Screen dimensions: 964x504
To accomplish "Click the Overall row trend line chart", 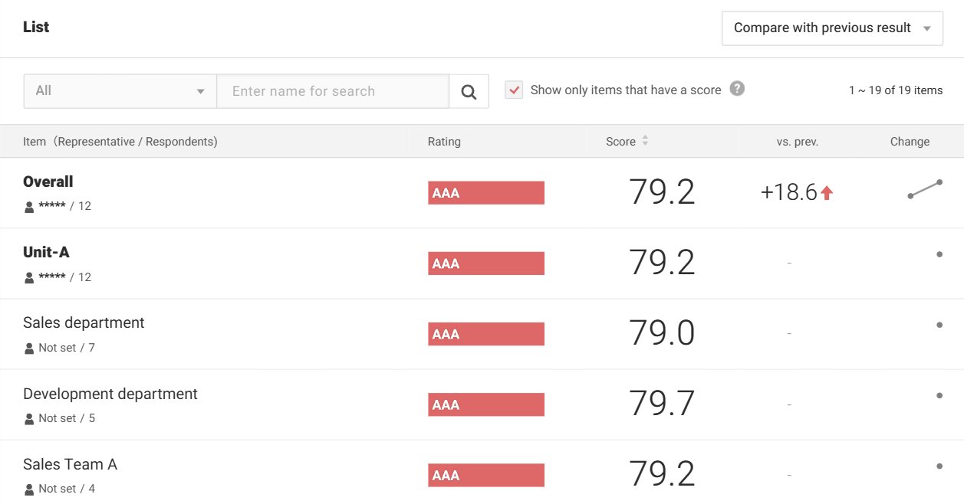I will tap(924, 189).
